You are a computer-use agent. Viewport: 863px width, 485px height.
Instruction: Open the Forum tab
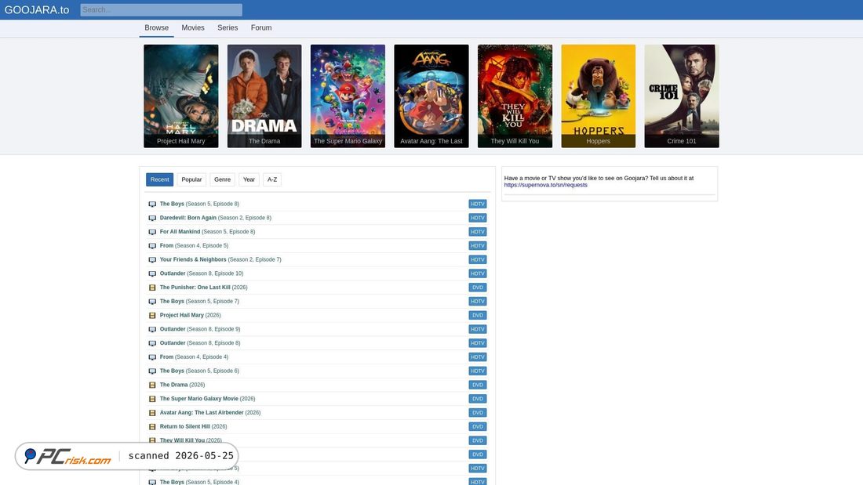pyautogui.click(x=261, y=27)
